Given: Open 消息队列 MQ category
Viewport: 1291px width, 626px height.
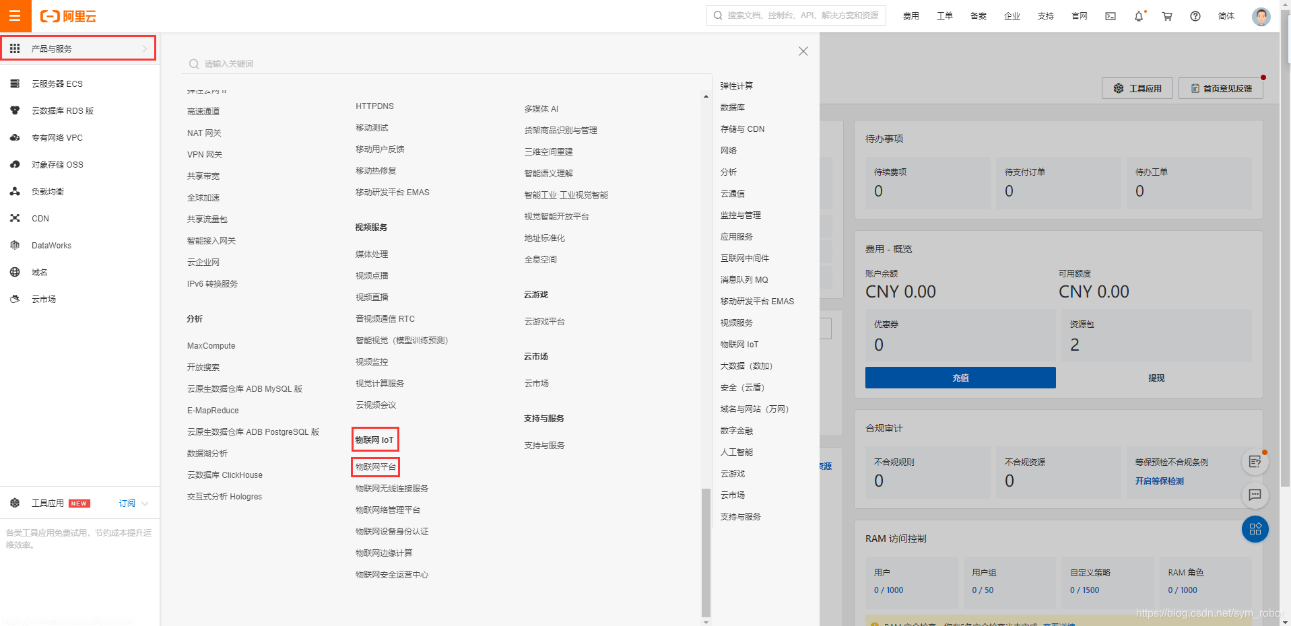Looking at the screenshot, I should 744,279.
